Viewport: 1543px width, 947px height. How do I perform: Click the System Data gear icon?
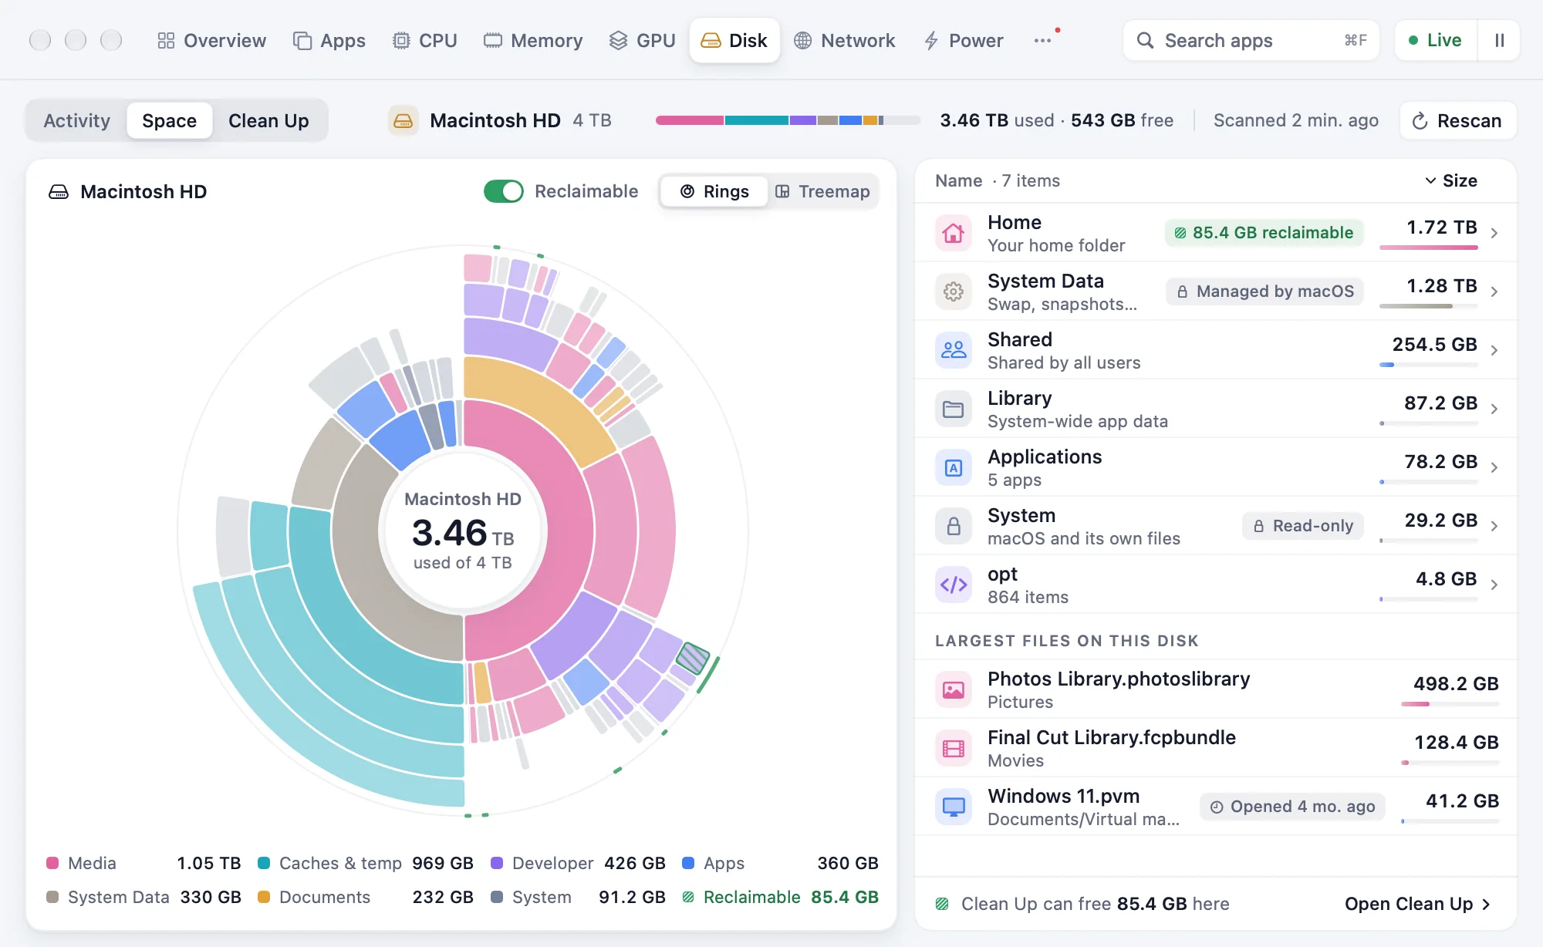[954, 292]
